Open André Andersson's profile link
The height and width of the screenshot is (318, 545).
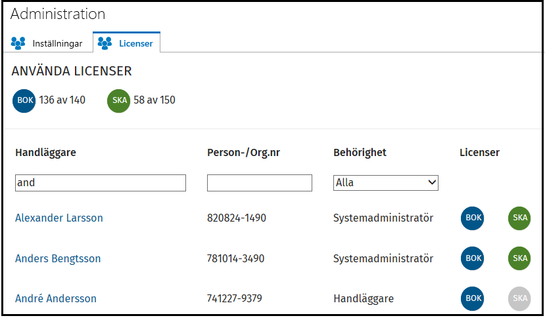(x=56, y=298)
